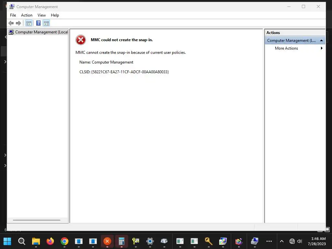The image size is (332, 249).
Task: Click the monitor with color palette taskbar icon
Action: (223, 241)
